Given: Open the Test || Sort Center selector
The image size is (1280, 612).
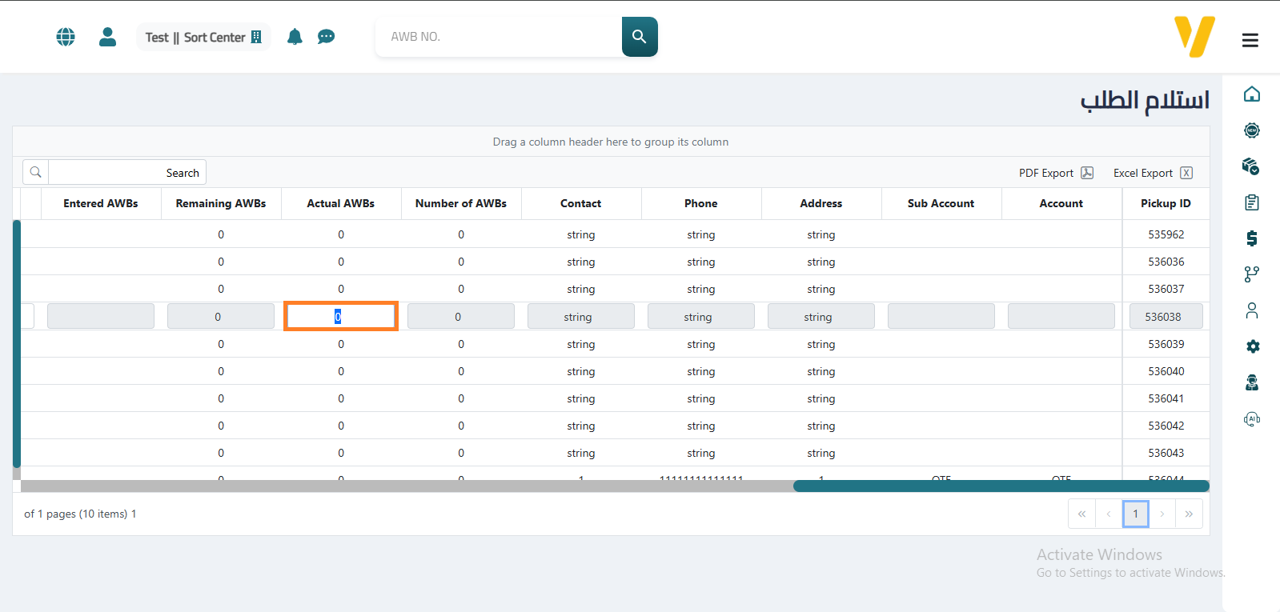Looking at the screenshot, I should (203, 37).
